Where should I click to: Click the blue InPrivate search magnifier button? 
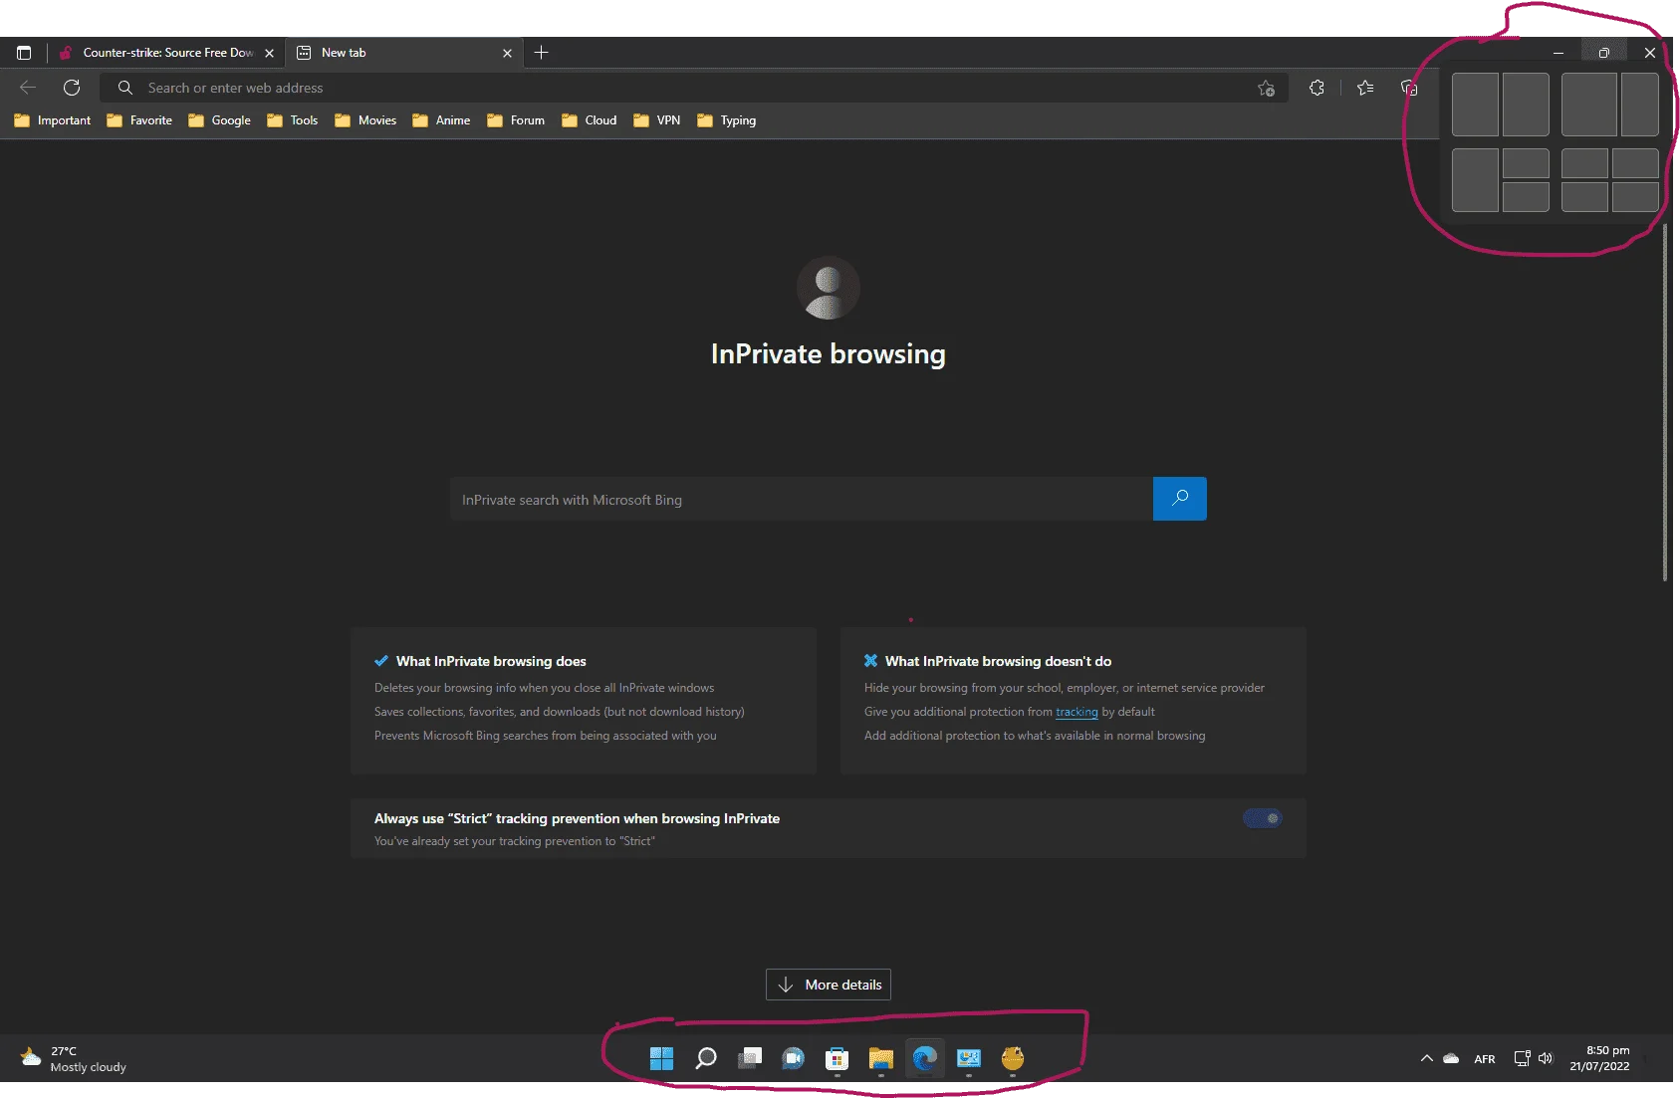pyautogui.click(x=1180, y=499)
